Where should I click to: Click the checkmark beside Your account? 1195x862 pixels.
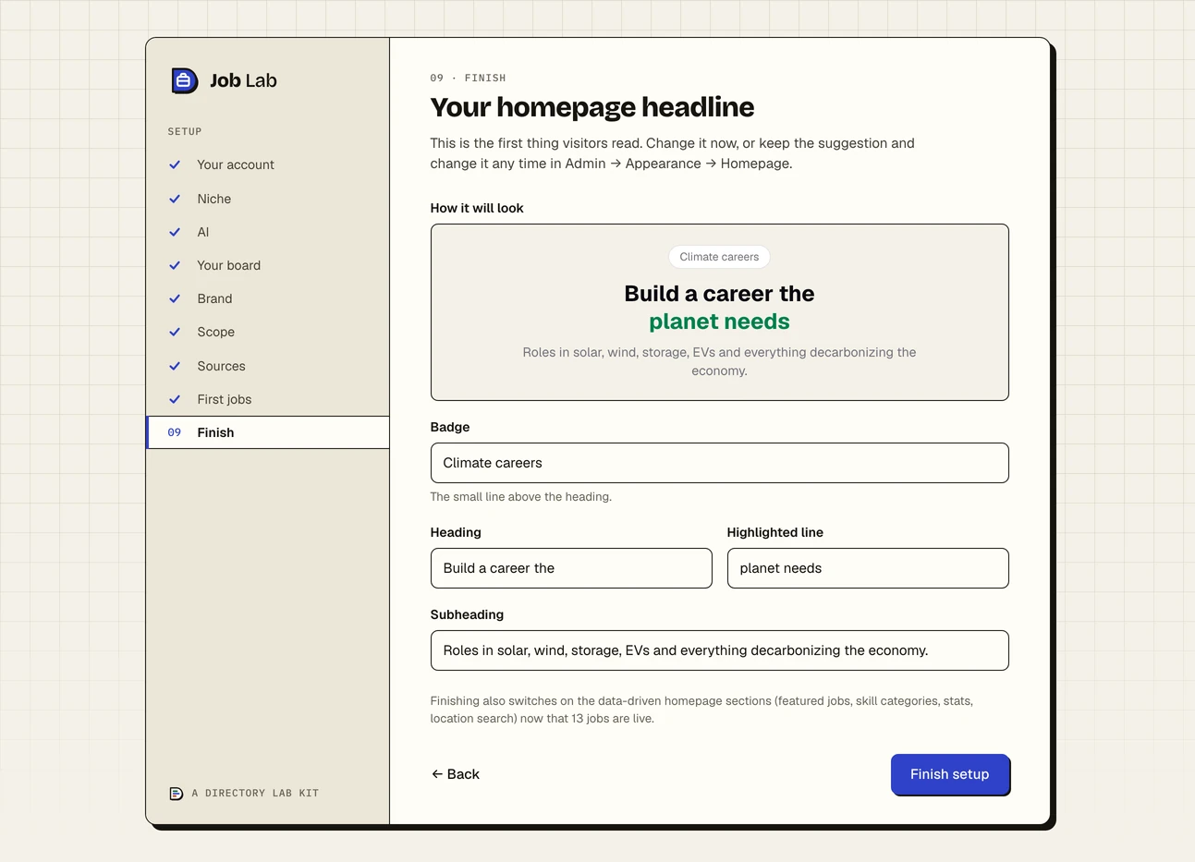(x=175, y=164)
